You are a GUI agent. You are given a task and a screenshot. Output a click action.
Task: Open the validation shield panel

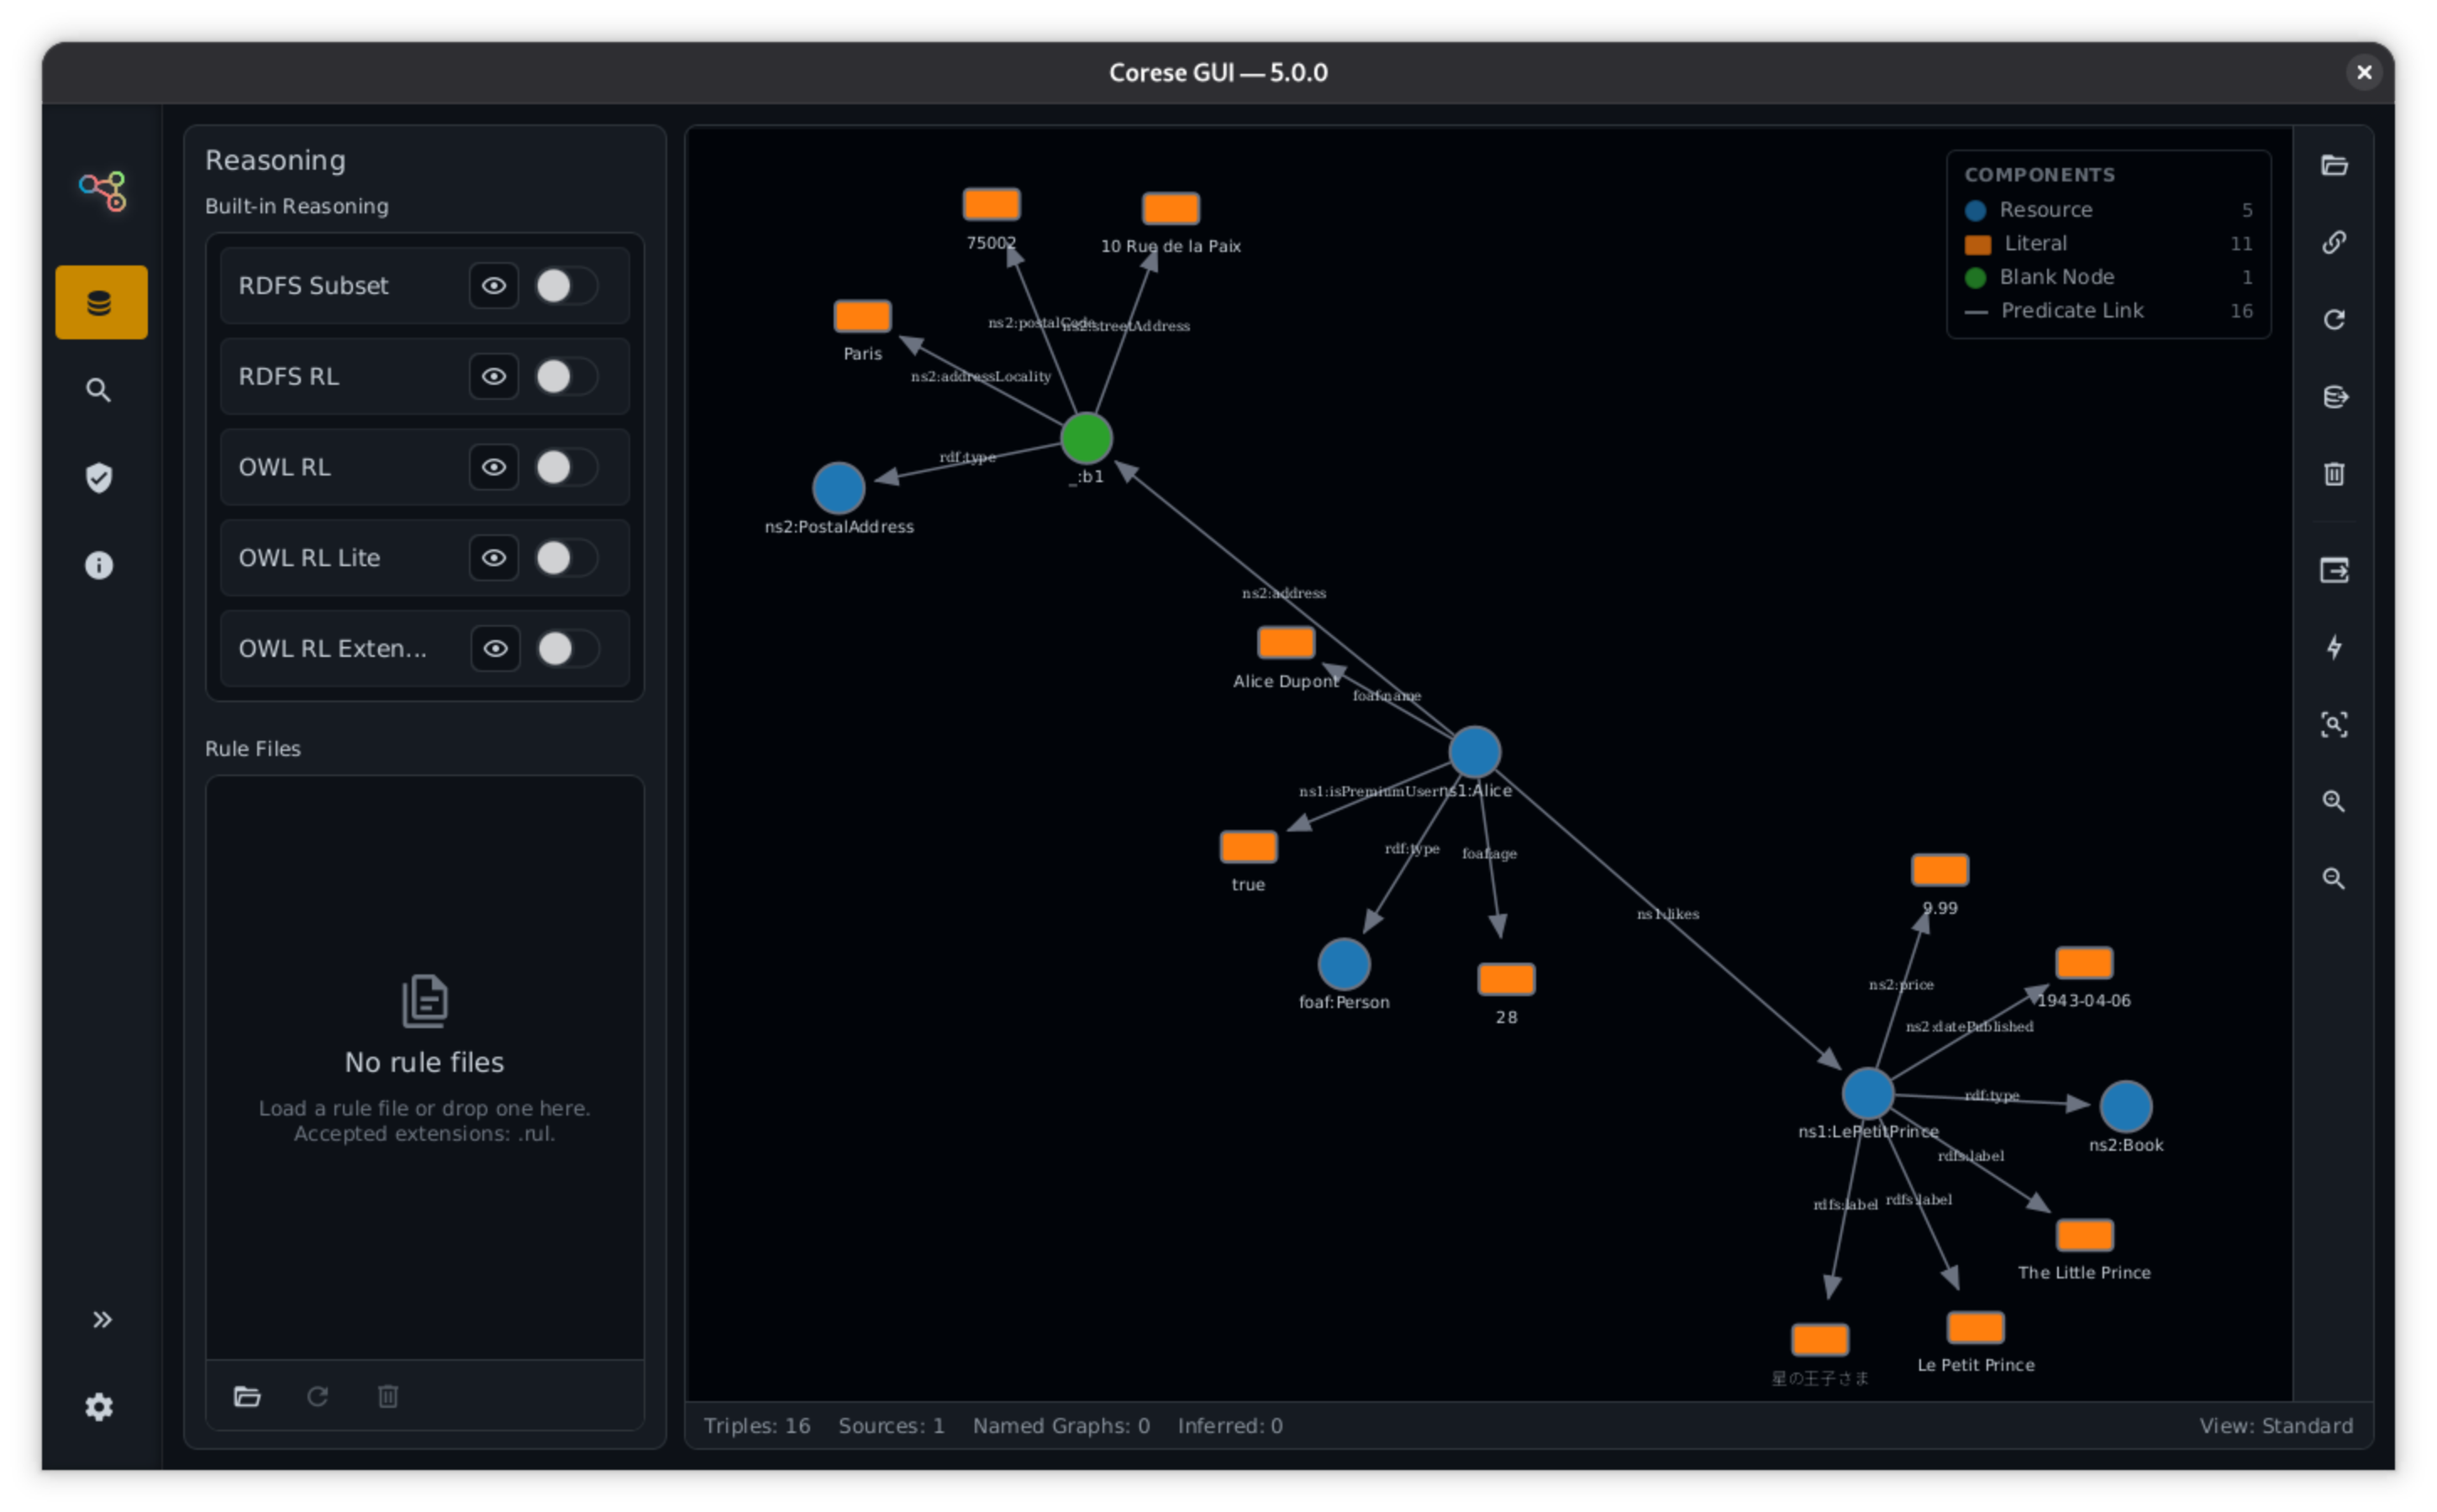click(99, 478)
